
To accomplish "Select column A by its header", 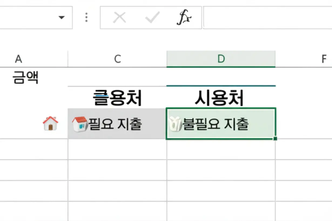I will coord(18,59).
